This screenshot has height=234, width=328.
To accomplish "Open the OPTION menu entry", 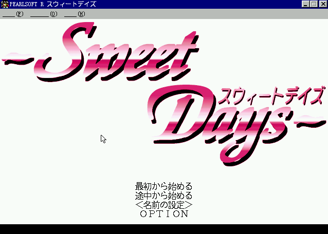I will click(164, 214).
